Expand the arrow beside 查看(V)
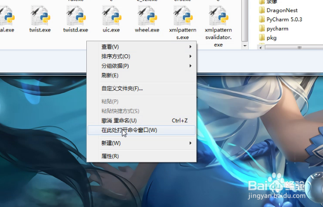The width and height of the screenshot is (323, 207). point(190,47)
